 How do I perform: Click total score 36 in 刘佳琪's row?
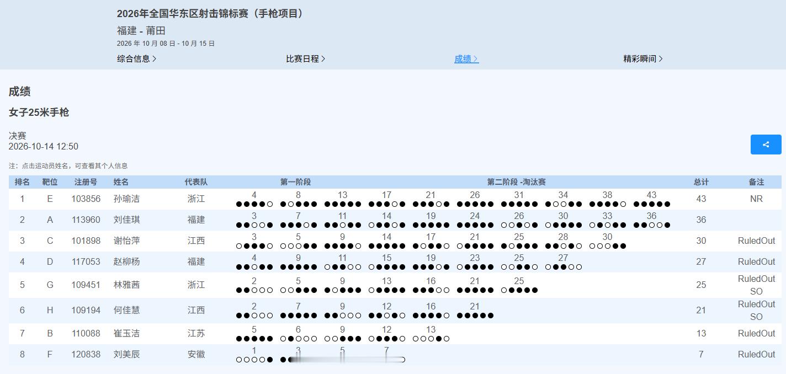point(701,220)
